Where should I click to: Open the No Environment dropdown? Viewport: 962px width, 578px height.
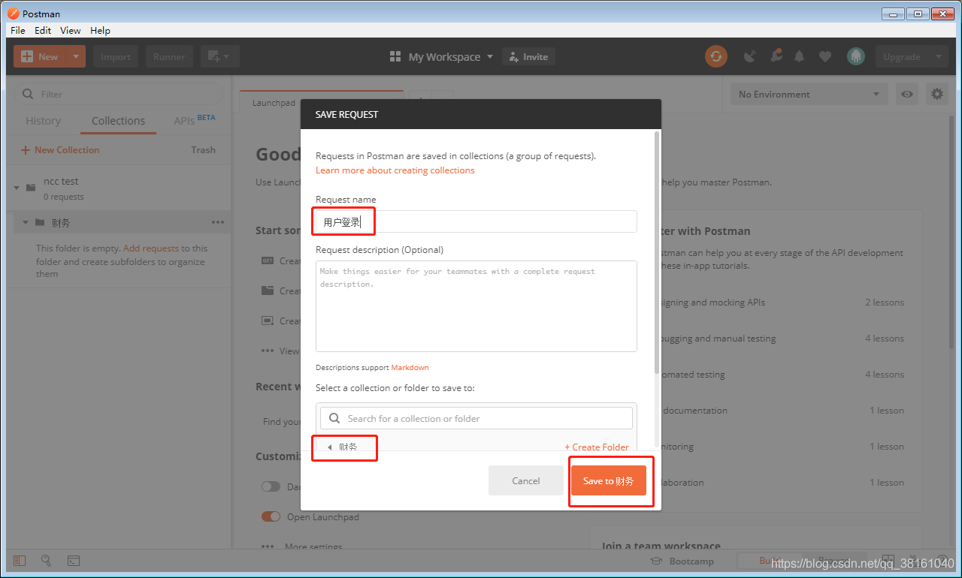pyautogui.click(x=809, y=94)
